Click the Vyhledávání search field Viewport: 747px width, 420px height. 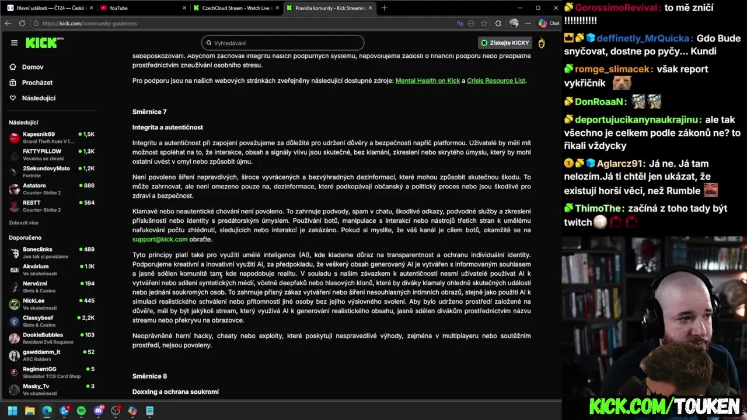click(x=282, y=43)
